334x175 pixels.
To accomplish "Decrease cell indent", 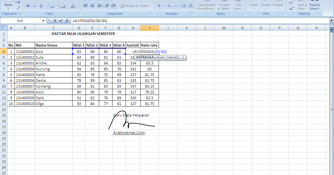I will pos(107,6).
